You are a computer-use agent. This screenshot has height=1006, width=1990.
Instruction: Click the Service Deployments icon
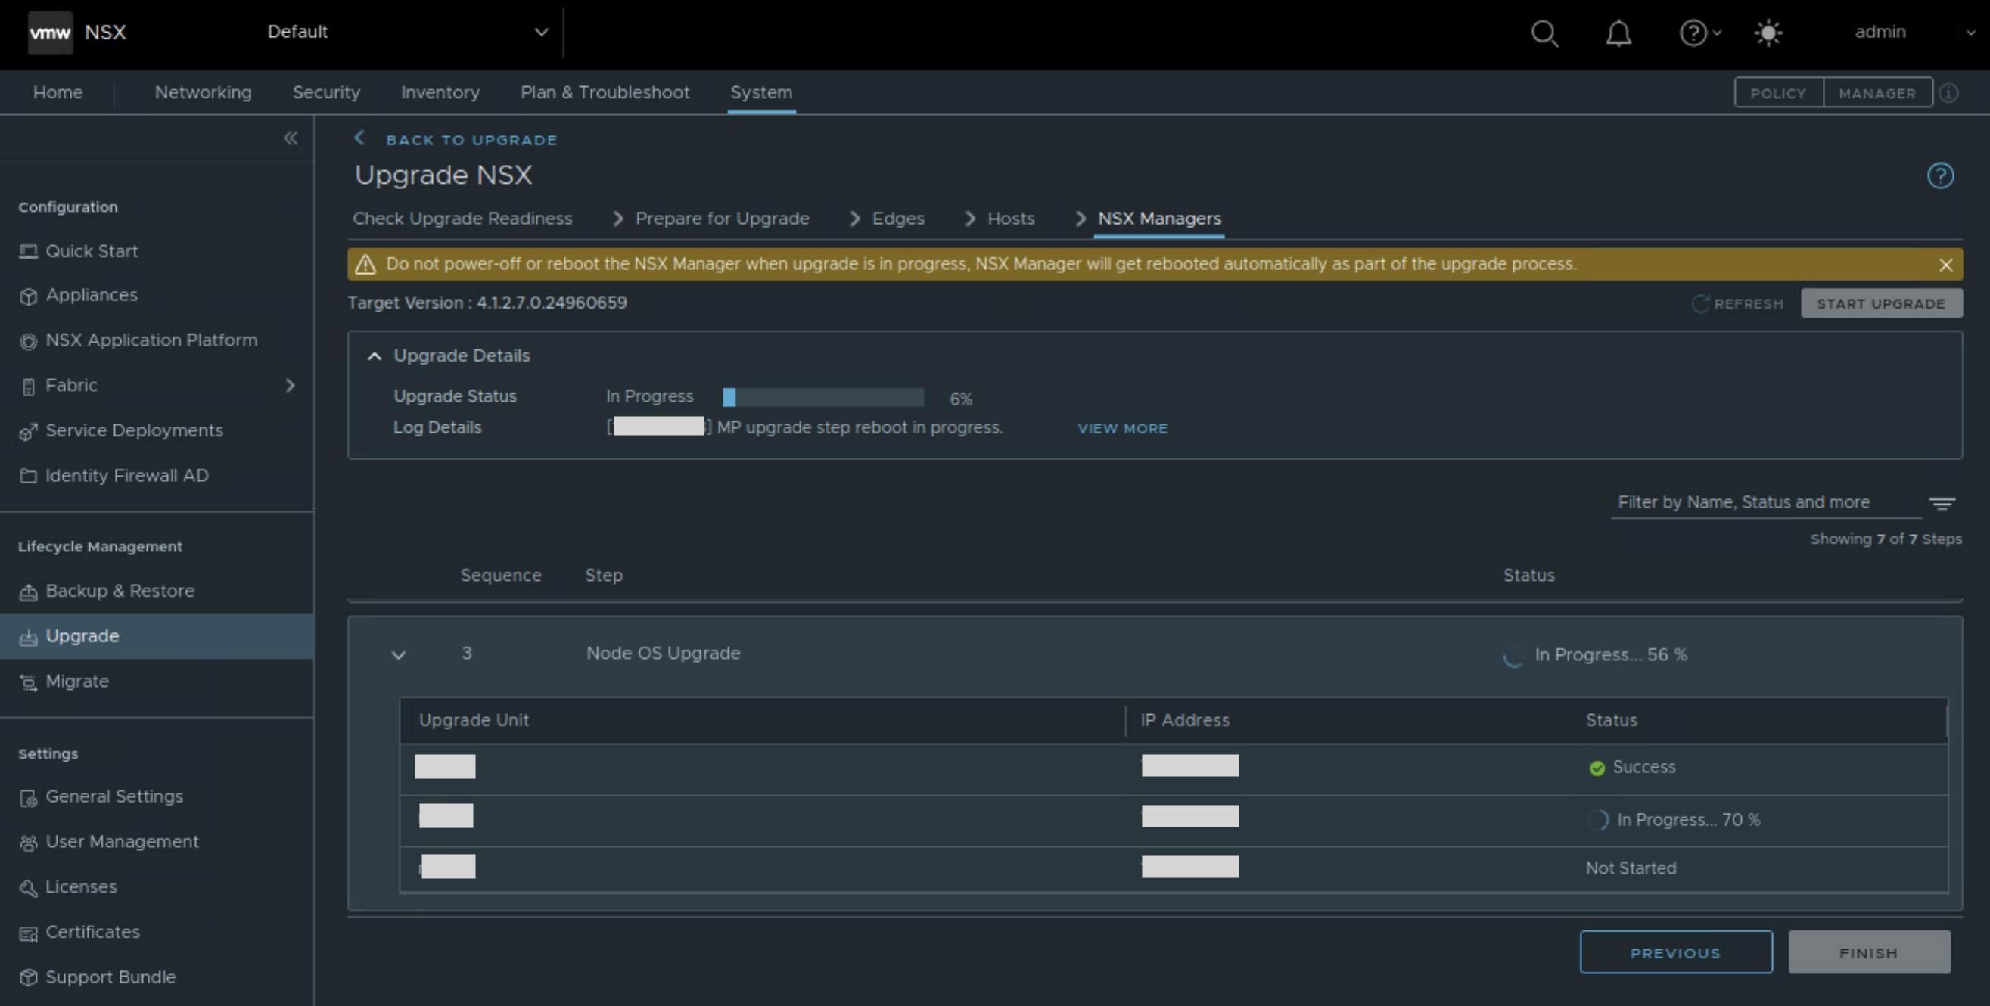29,431
